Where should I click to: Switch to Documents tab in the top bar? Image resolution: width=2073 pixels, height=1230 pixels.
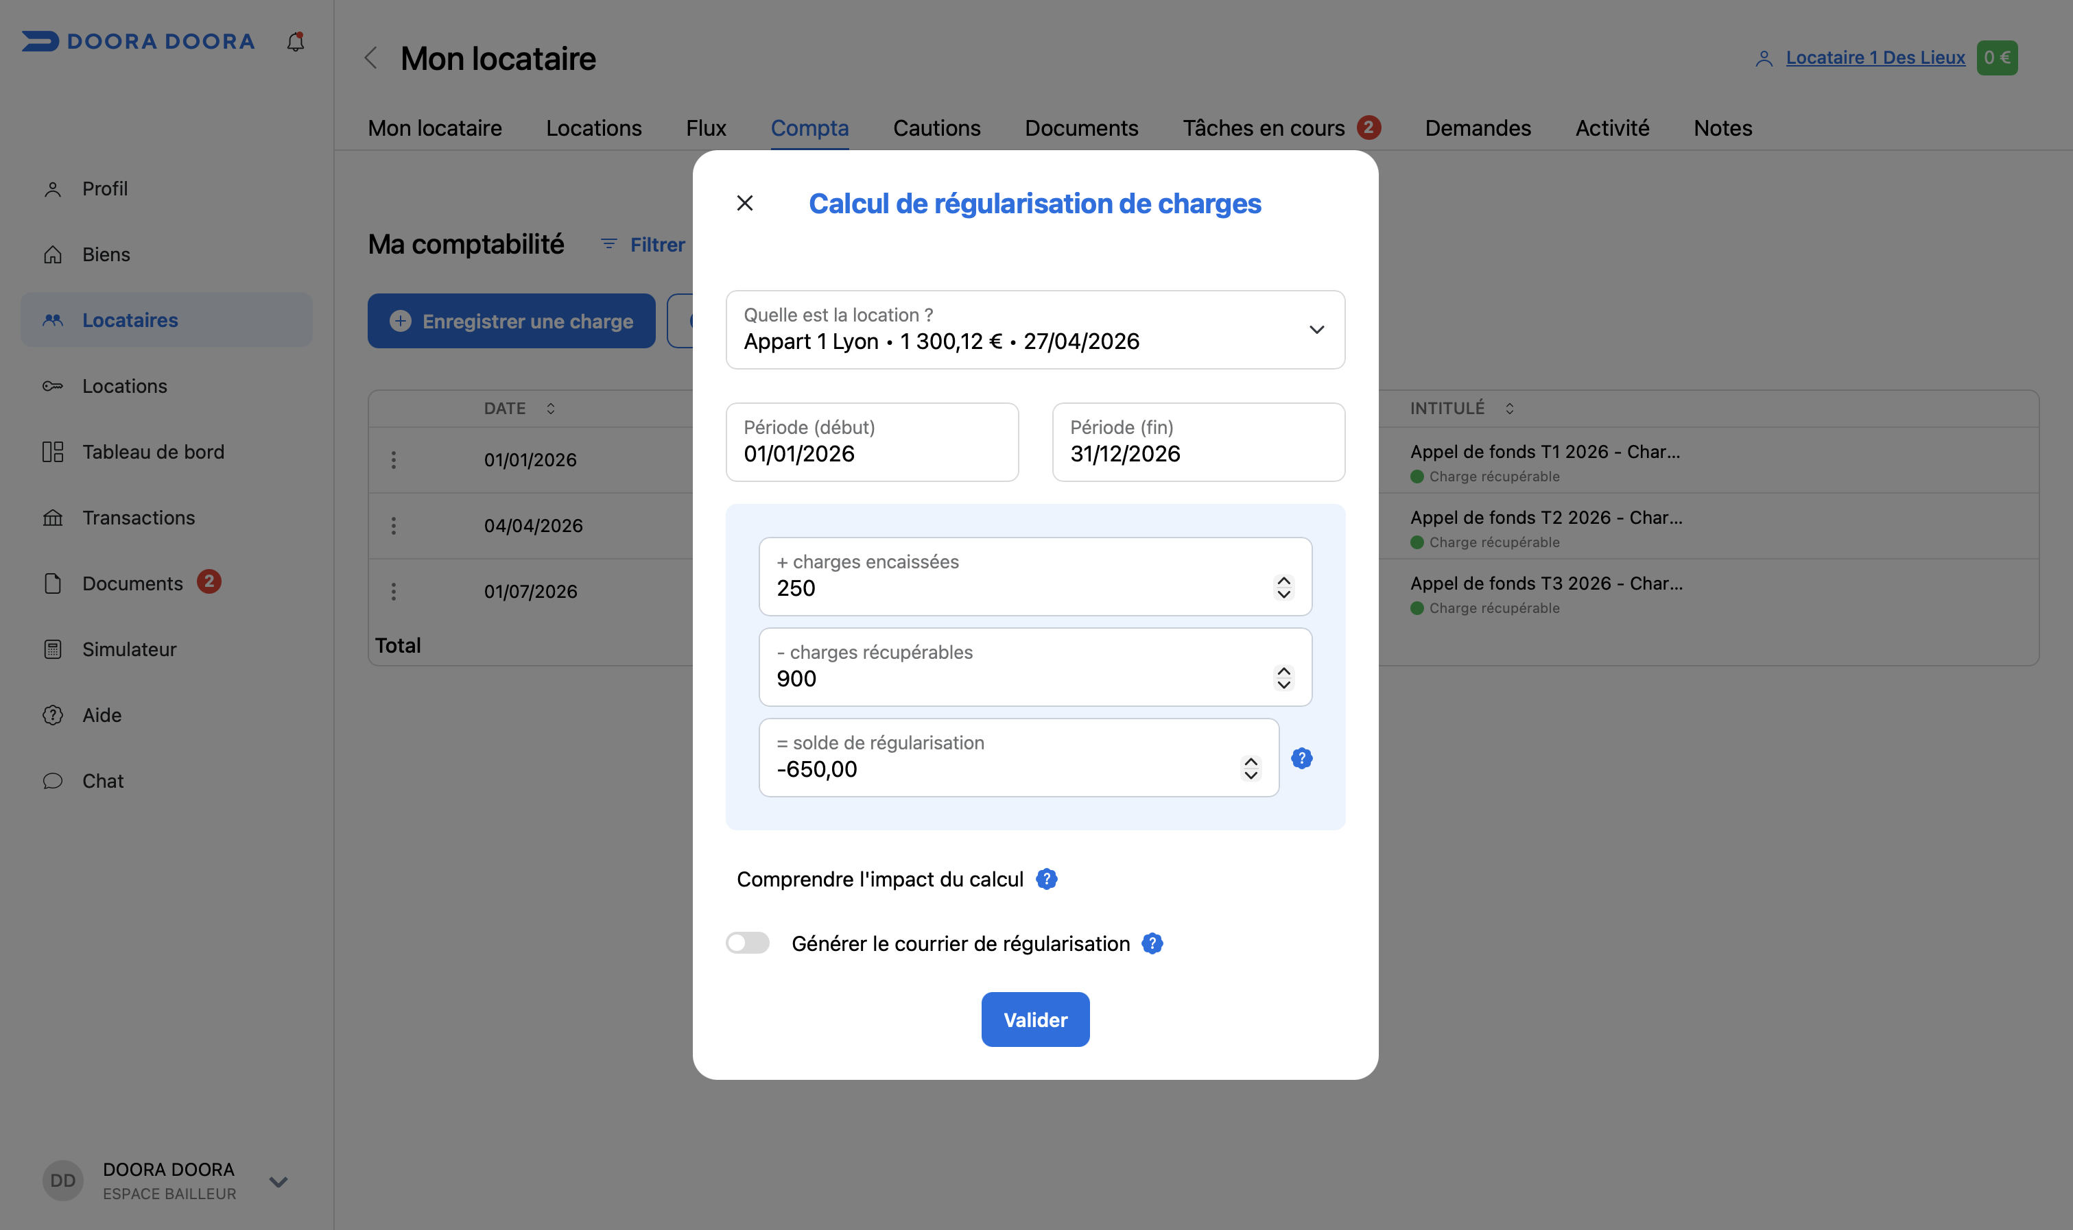tap(1081, 128)
